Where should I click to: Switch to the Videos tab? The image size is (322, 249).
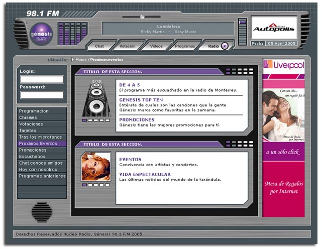click(x=155, y=46)
